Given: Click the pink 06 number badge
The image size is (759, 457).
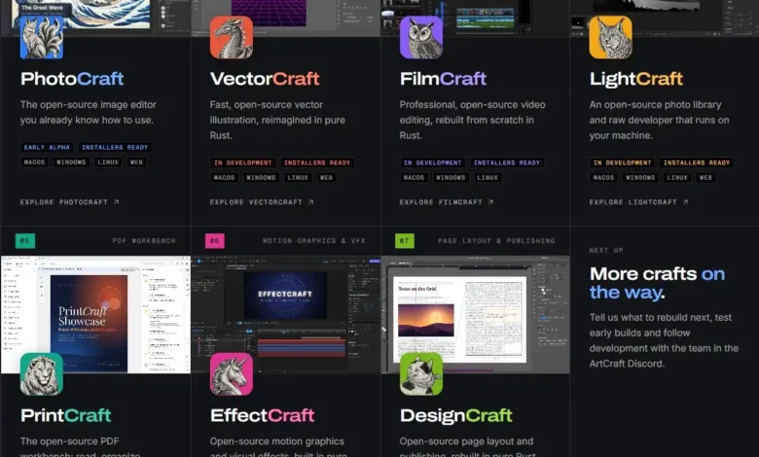Looking at the screenshot, I should point(215,240).
